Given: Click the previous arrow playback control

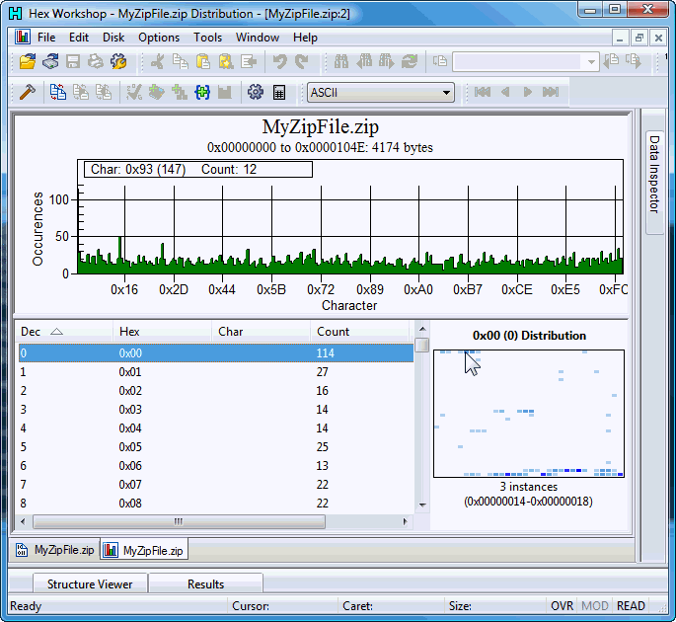Looking at the screenshot, I should [505, 92].
